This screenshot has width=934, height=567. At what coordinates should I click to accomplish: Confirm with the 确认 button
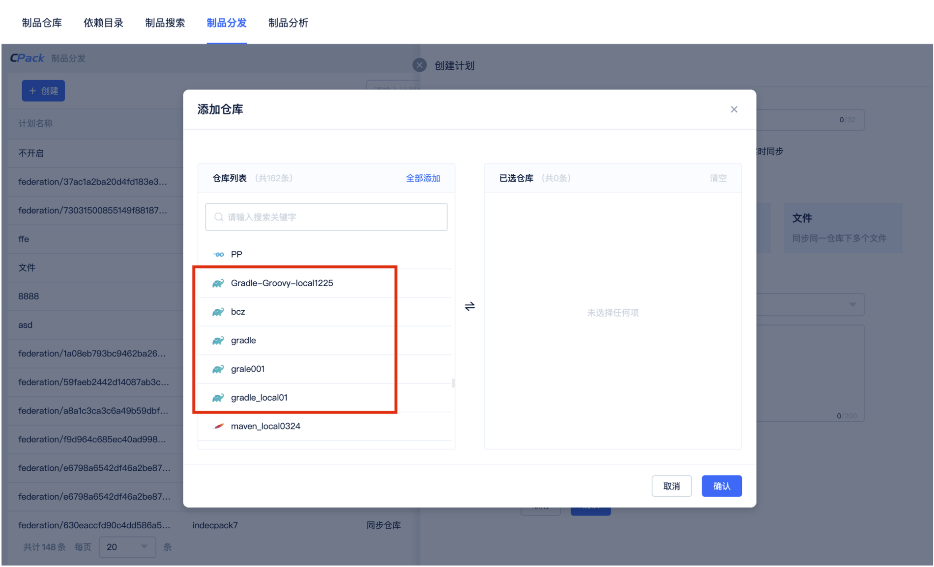722,486
